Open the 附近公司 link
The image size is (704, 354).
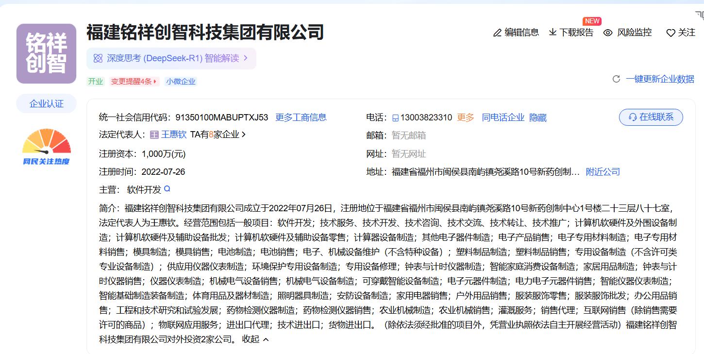tap(603, 172)
